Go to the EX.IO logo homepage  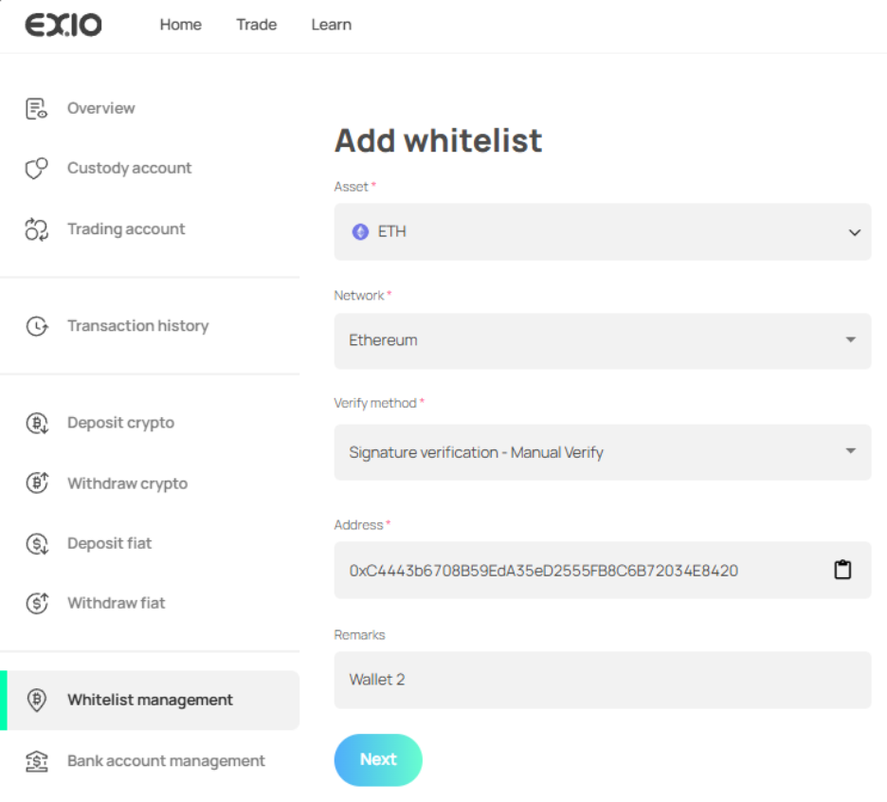click(63, 26)
